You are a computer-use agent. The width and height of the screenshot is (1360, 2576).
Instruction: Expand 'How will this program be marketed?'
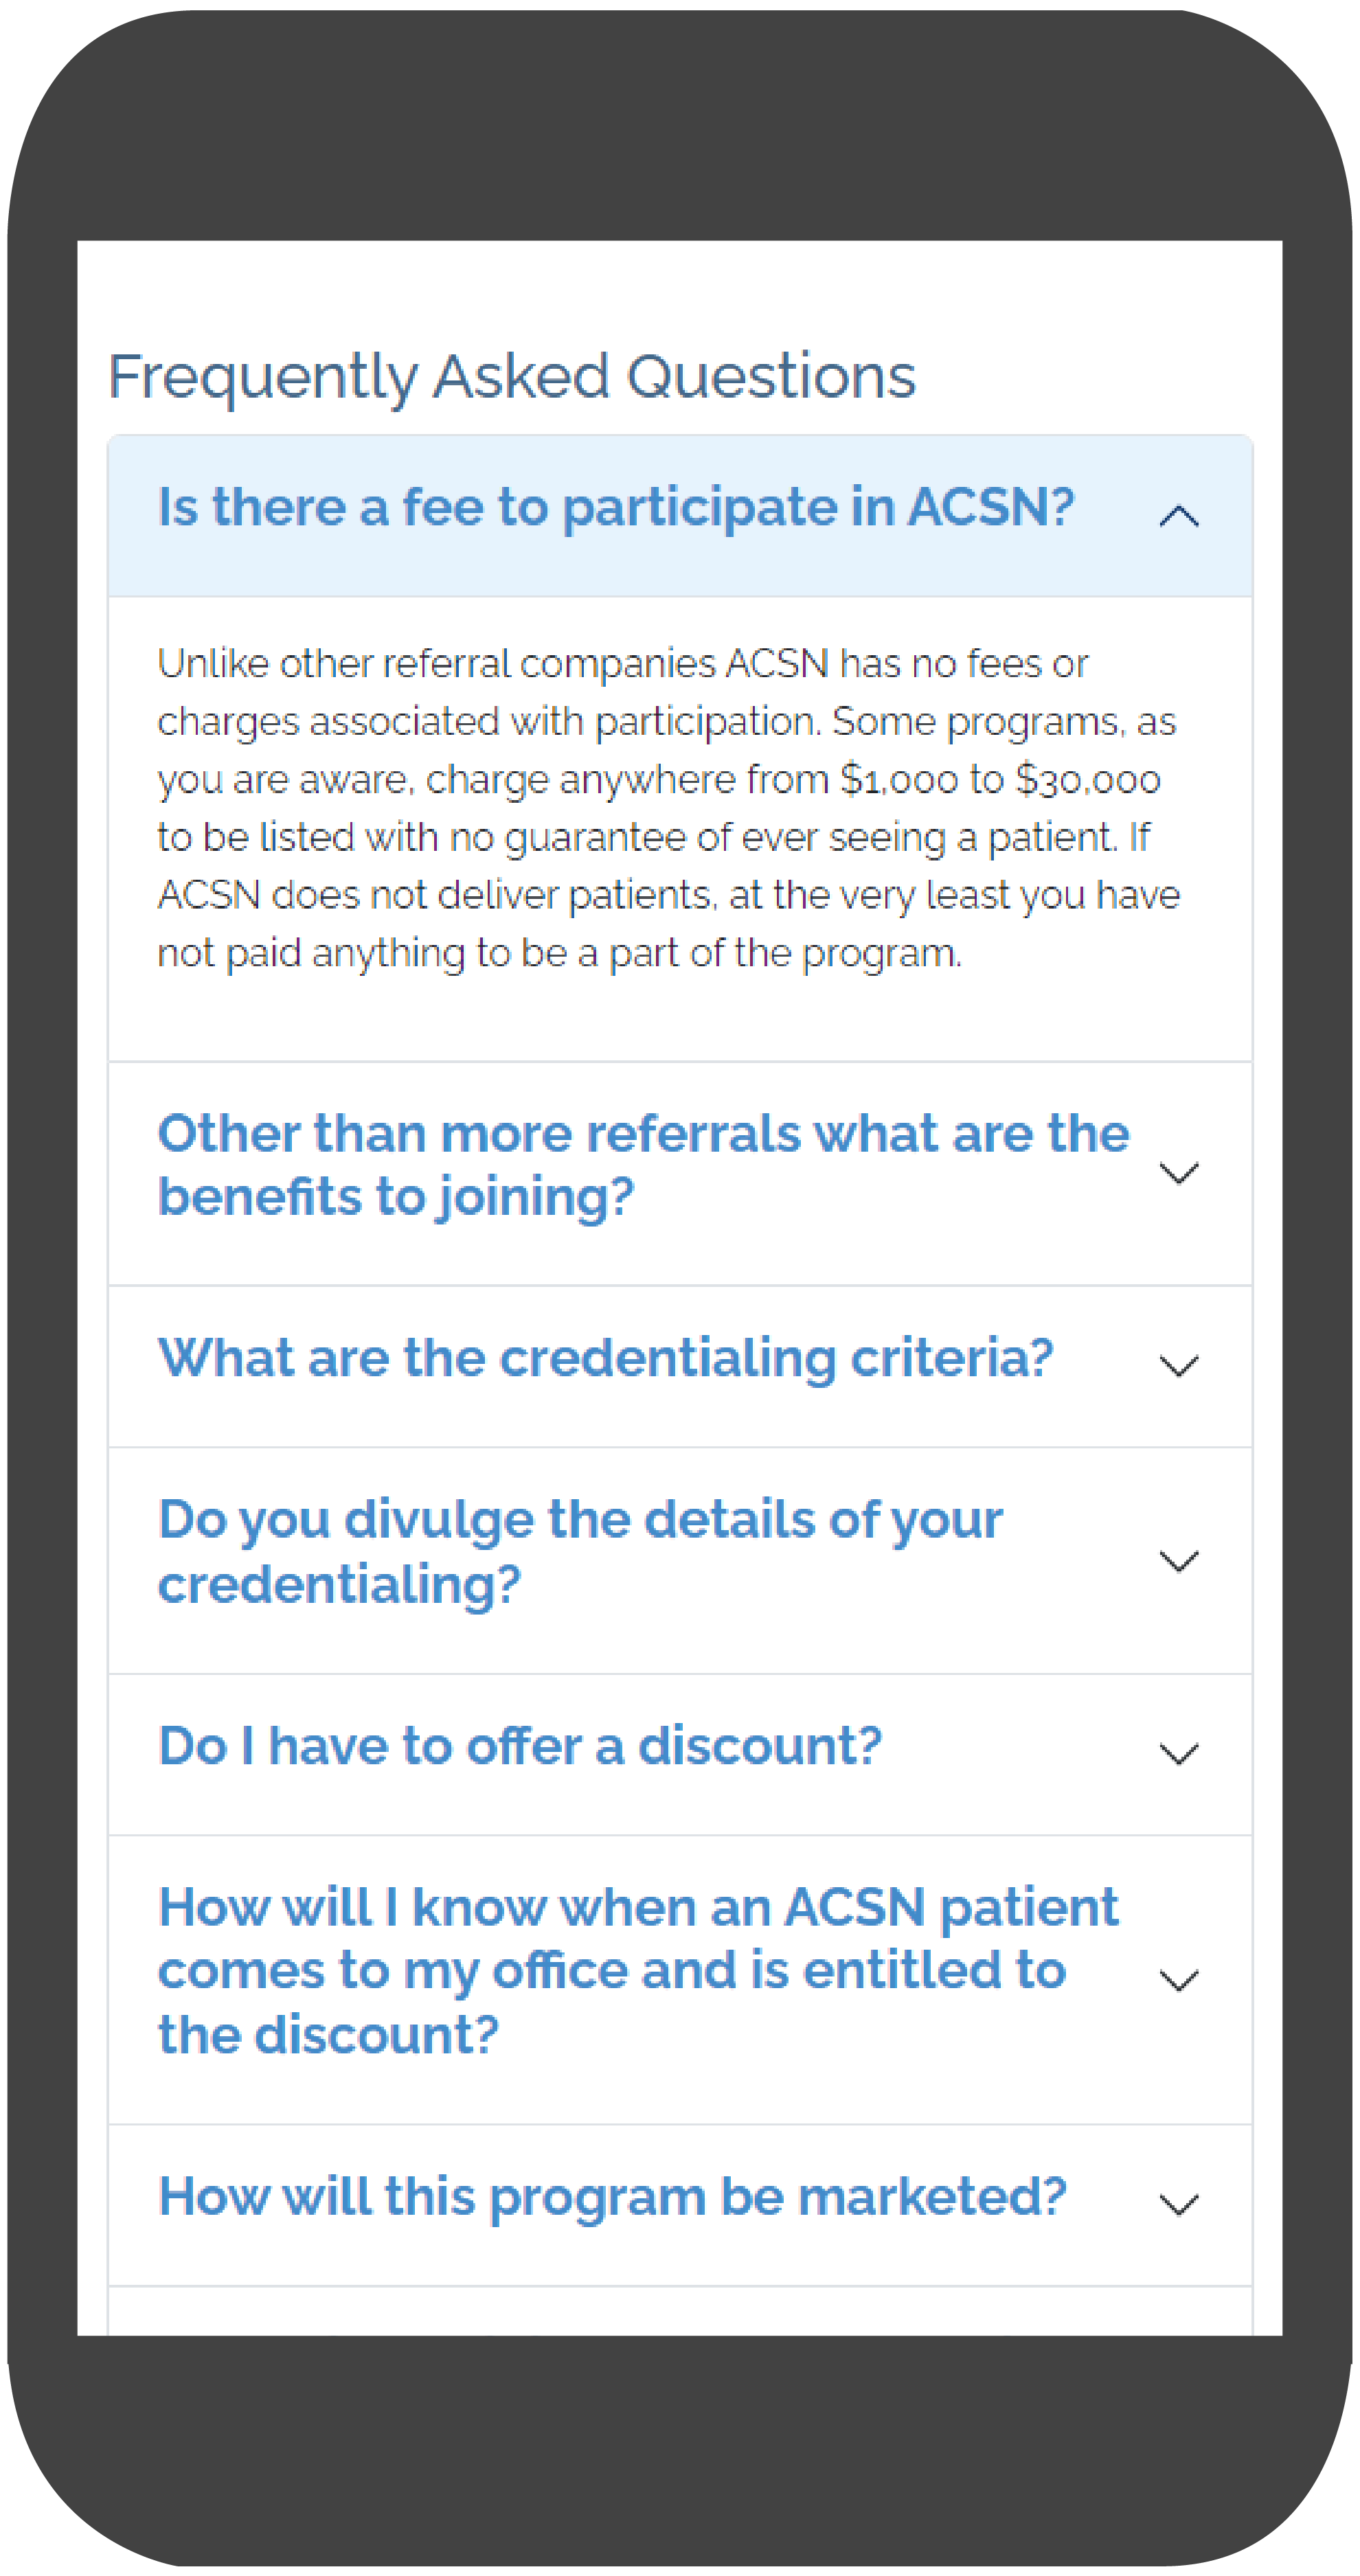pyautogui.click(x=612, y=2197)
